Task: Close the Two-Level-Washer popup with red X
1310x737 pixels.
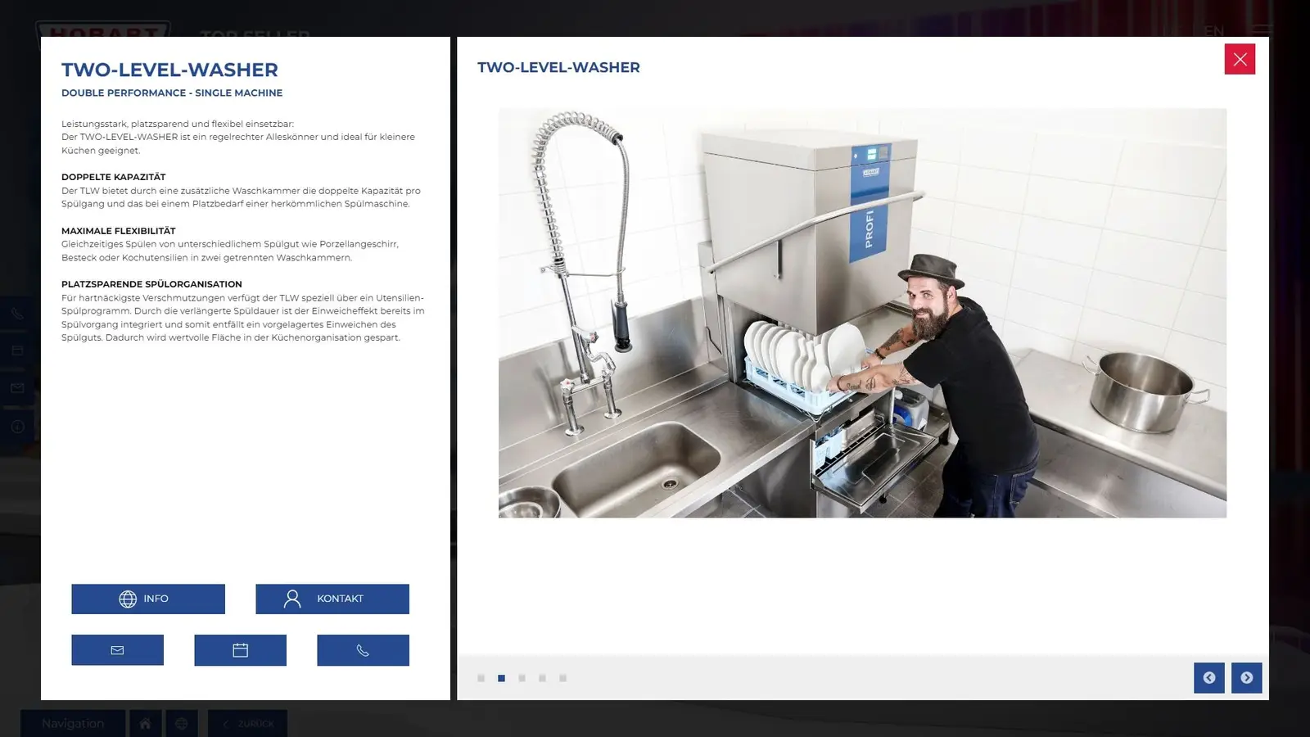Action: 1240,59
